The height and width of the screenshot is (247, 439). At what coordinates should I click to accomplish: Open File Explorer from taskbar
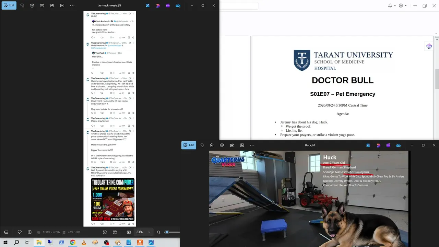(x=39, y=243)
